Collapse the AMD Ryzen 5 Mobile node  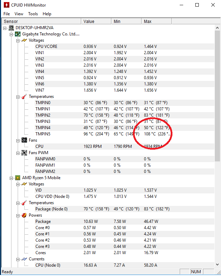(11, 178)
